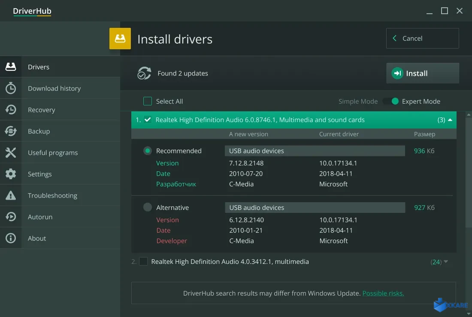Screen dimensions: 472x317
Task: Click the DriverHub logo
Action: click(x=32, y=11)
